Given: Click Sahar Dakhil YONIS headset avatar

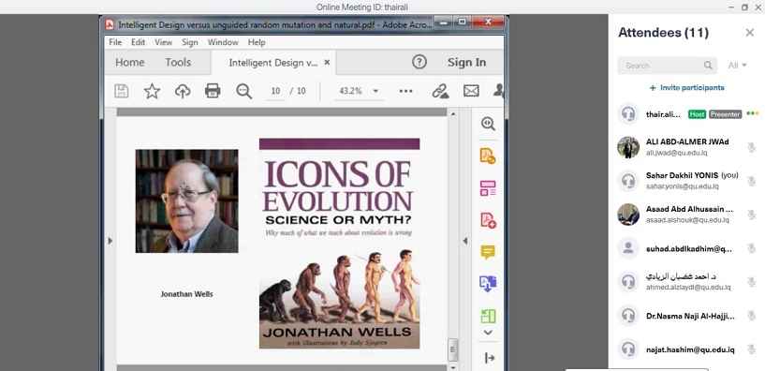Looking at the screenshot, I should (628, 181).
